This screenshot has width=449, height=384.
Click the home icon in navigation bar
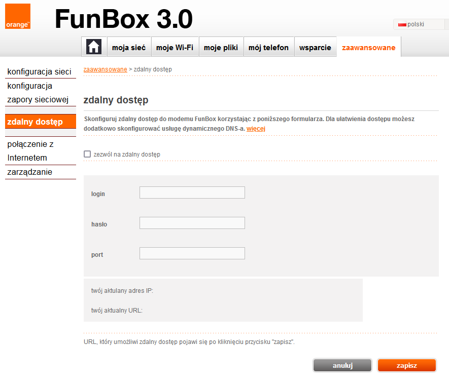coord(93,47)
